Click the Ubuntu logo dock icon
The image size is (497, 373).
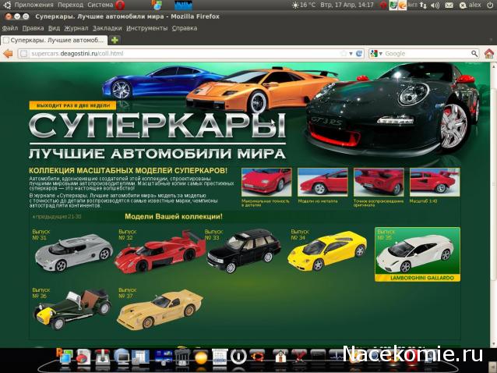click(257, 356)
